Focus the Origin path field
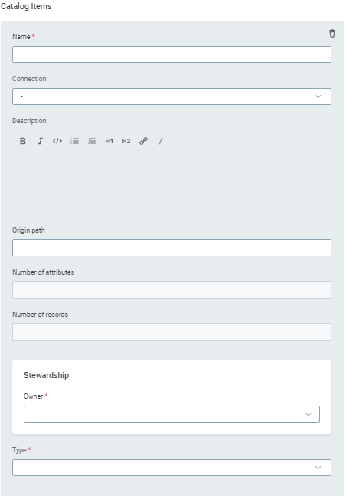This screenshot has height=496, width=346. click(171, 247)
